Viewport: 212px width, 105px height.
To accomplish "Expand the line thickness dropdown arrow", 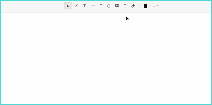I will (x=158, y=6).
